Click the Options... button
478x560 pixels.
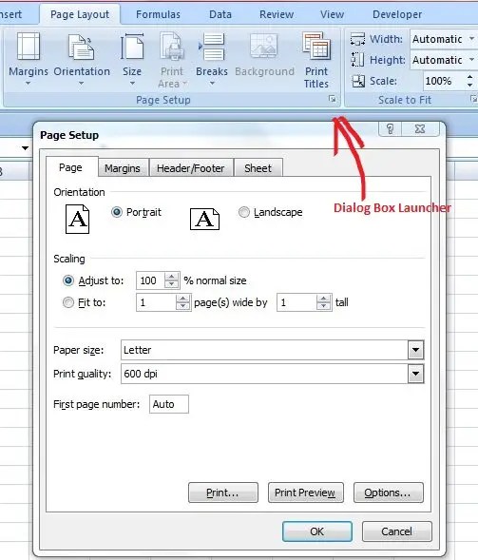coord(388,492)
